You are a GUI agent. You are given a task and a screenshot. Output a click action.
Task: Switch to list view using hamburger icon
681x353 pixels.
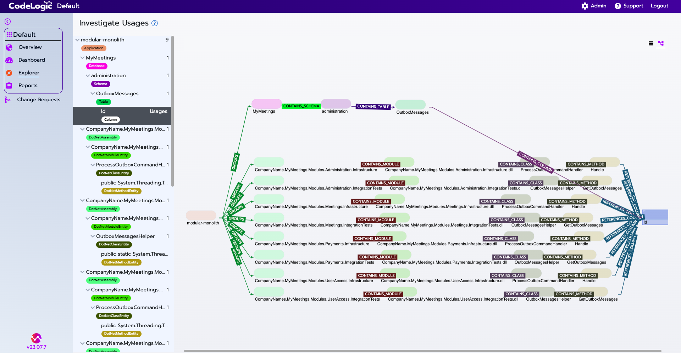pyautogui.click(x=651, y=44)
